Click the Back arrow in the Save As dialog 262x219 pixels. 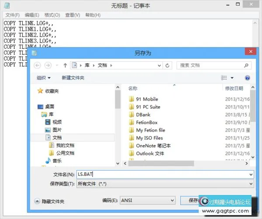[37, 65]
